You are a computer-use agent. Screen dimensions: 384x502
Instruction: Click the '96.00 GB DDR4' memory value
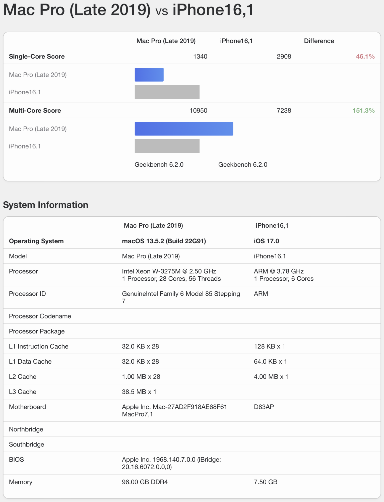(145, 482)
